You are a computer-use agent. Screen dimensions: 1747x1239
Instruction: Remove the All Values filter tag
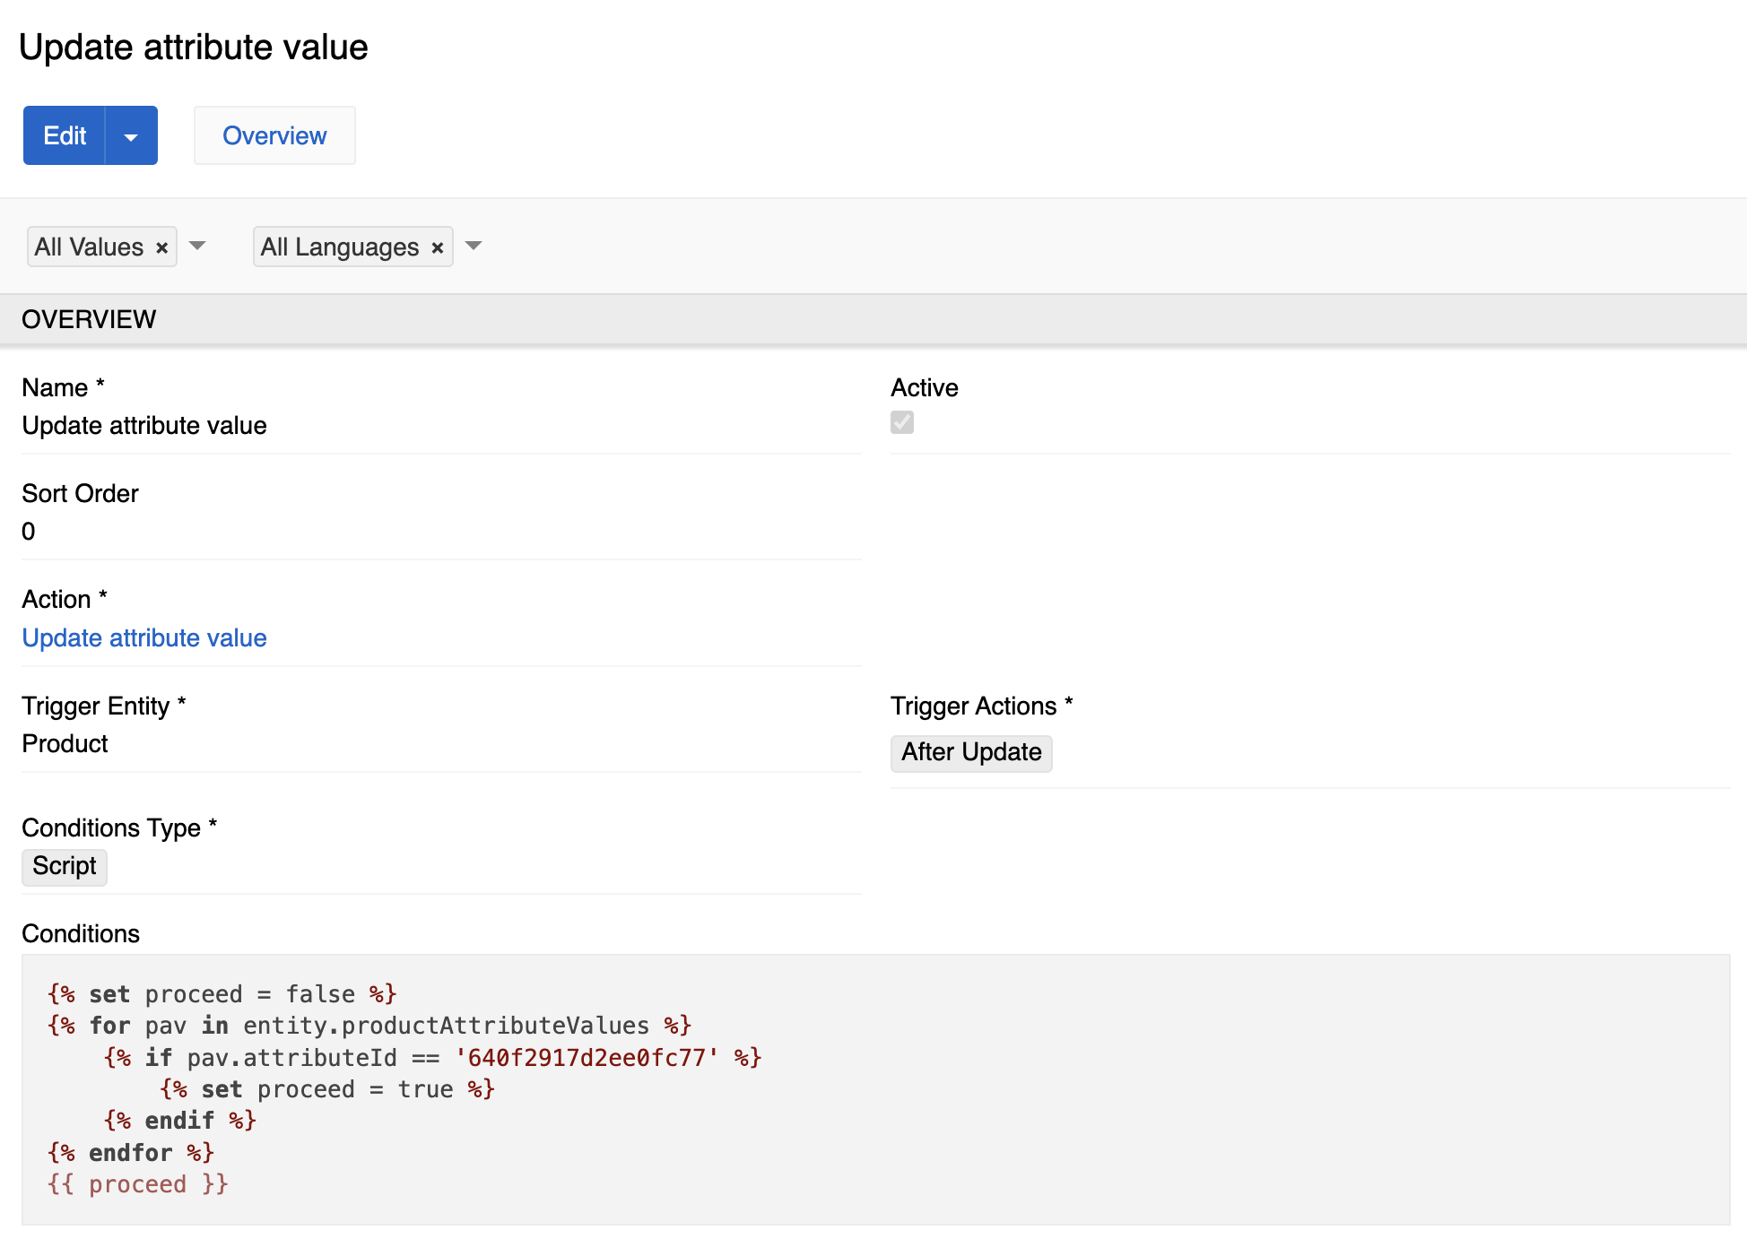tap(162, 248)
